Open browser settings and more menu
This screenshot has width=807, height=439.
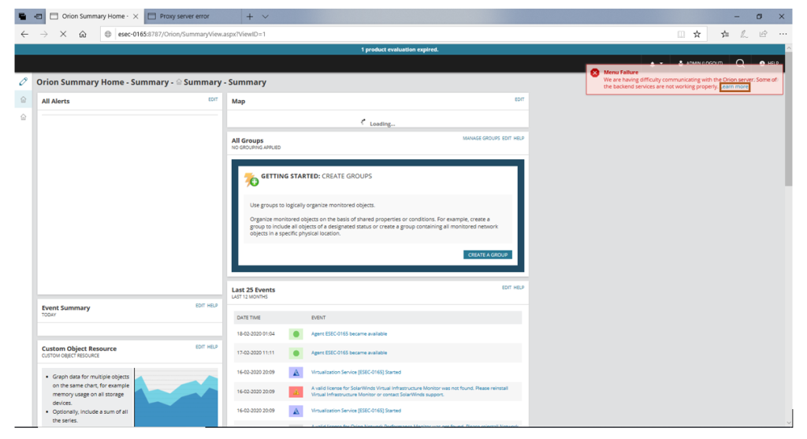pyautogui.click(x=783, y=34)
